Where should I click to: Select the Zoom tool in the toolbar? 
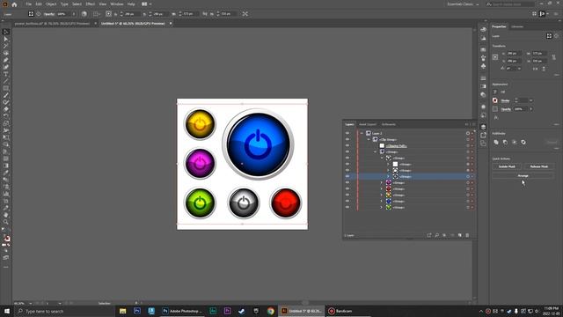point(6,222)
